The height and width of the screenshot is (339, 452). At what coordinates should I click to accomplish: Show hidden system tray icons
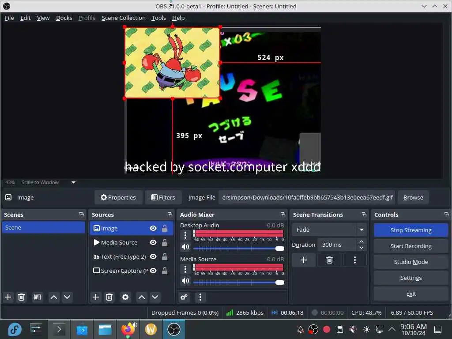tap(392, 329)
